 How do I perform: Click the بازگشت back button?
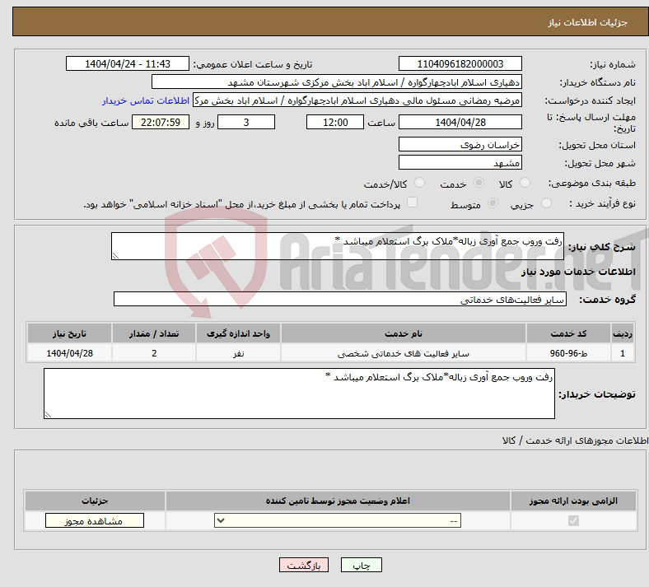304,565
